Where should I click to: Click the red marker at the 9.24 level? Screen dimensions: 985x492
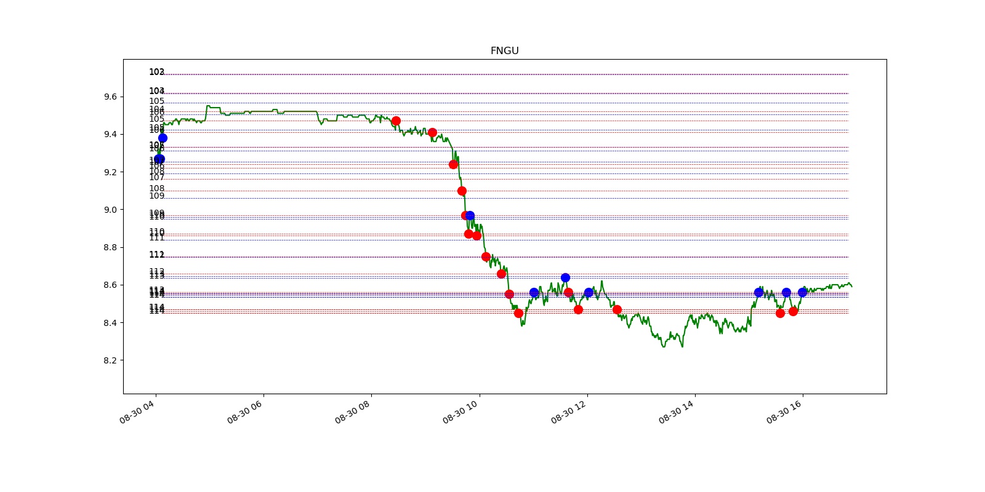click(453, 164)
